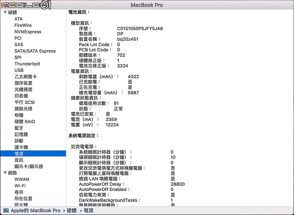Click 電源 breadcrumb in path bar
The height and width of the screenshot is (215, 294).
click(x=88, y=211)
